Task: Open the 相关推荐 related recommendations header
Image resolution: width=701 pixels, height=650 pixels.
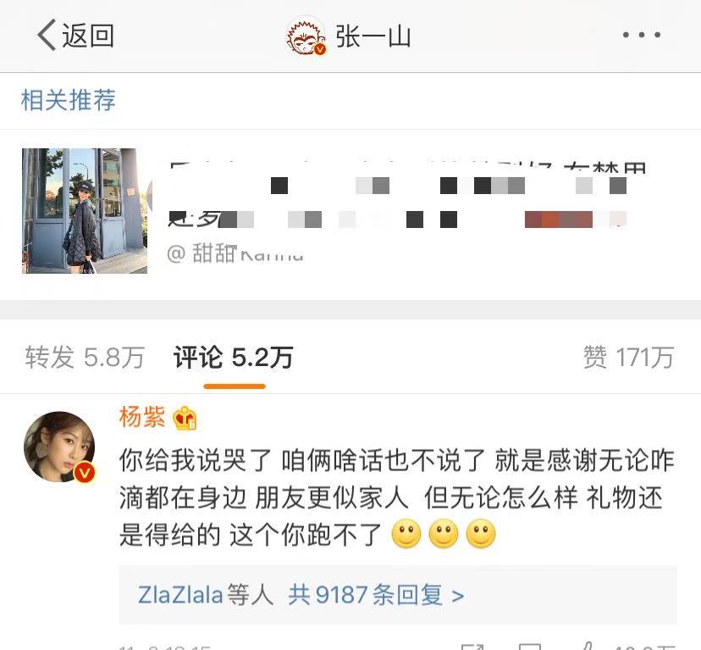Action: pyautogui.click(x=69, y=100)
